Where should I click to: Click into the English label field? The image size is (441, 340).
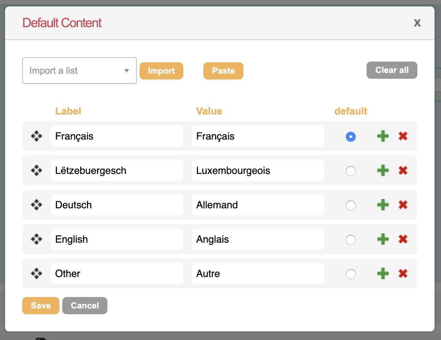[117, 239]
